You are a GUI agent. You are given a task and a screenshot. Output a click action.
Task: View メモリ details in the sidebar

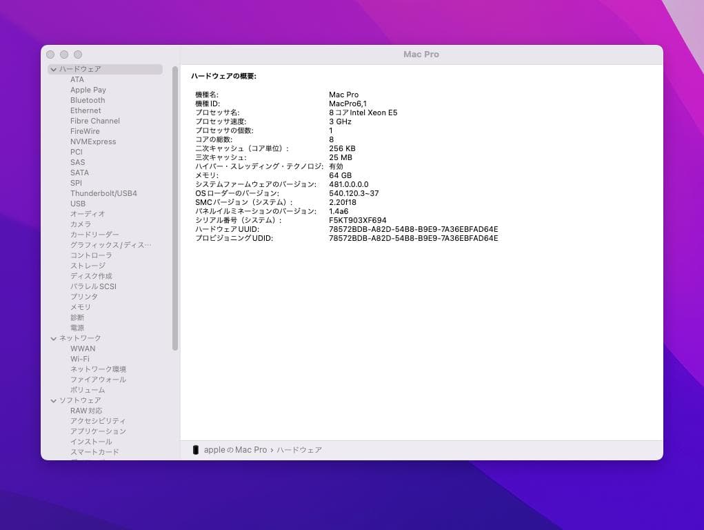[80, 307]
